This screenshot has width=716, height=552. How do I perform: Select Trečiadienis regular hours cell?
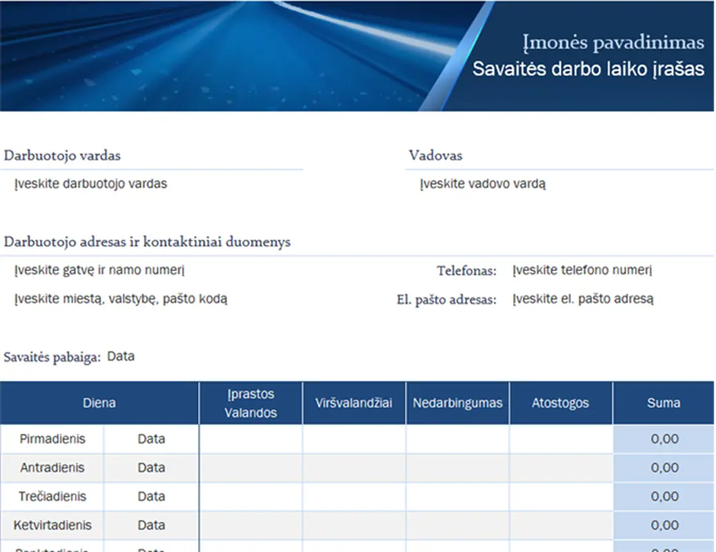click(x=250, y=497)
